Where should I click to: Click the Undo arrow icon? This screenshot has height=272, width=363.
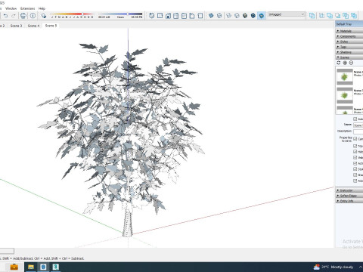5,16
